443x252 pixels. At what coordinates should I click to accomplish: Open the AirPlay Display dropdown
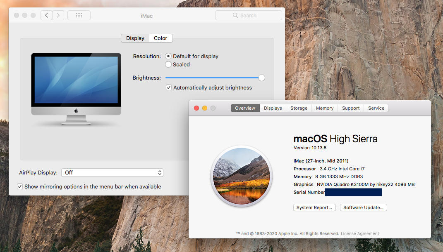pyautogui.click(x=112, y=172)
